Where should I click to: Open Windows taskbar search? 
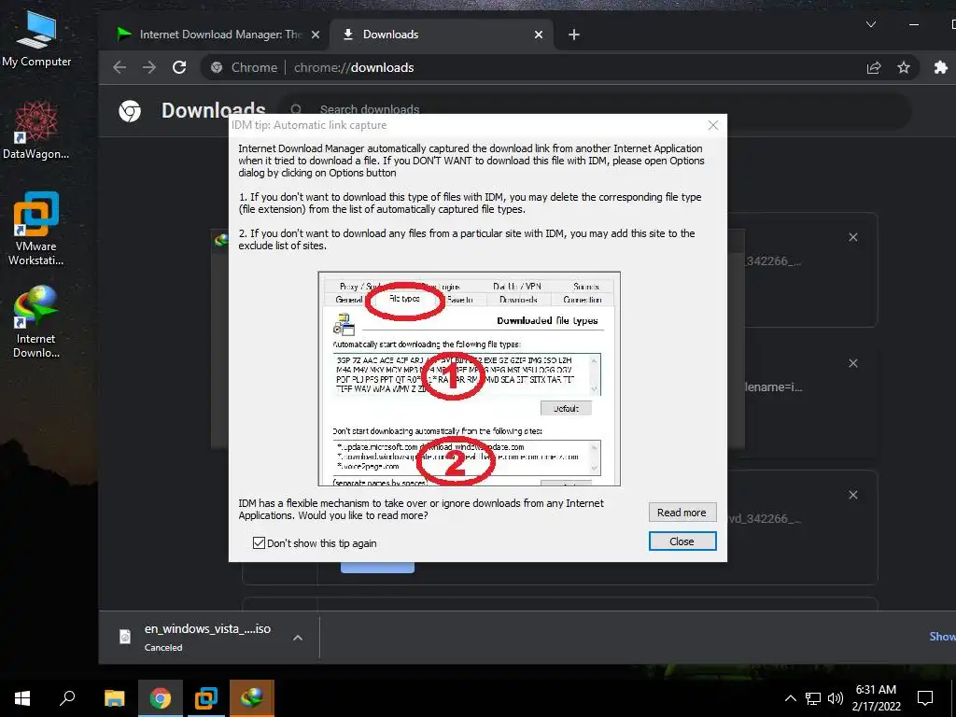pos(67,698)
